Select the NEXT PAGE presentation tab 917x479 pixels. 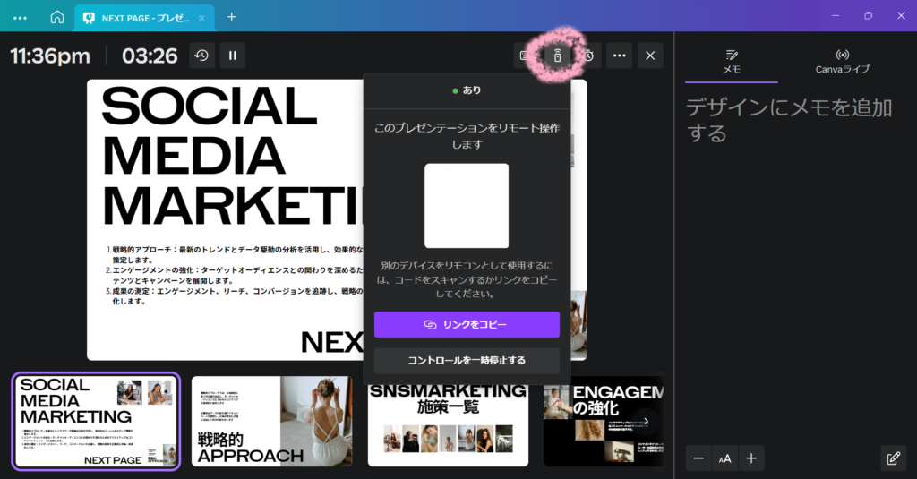[x=144, y=18]
